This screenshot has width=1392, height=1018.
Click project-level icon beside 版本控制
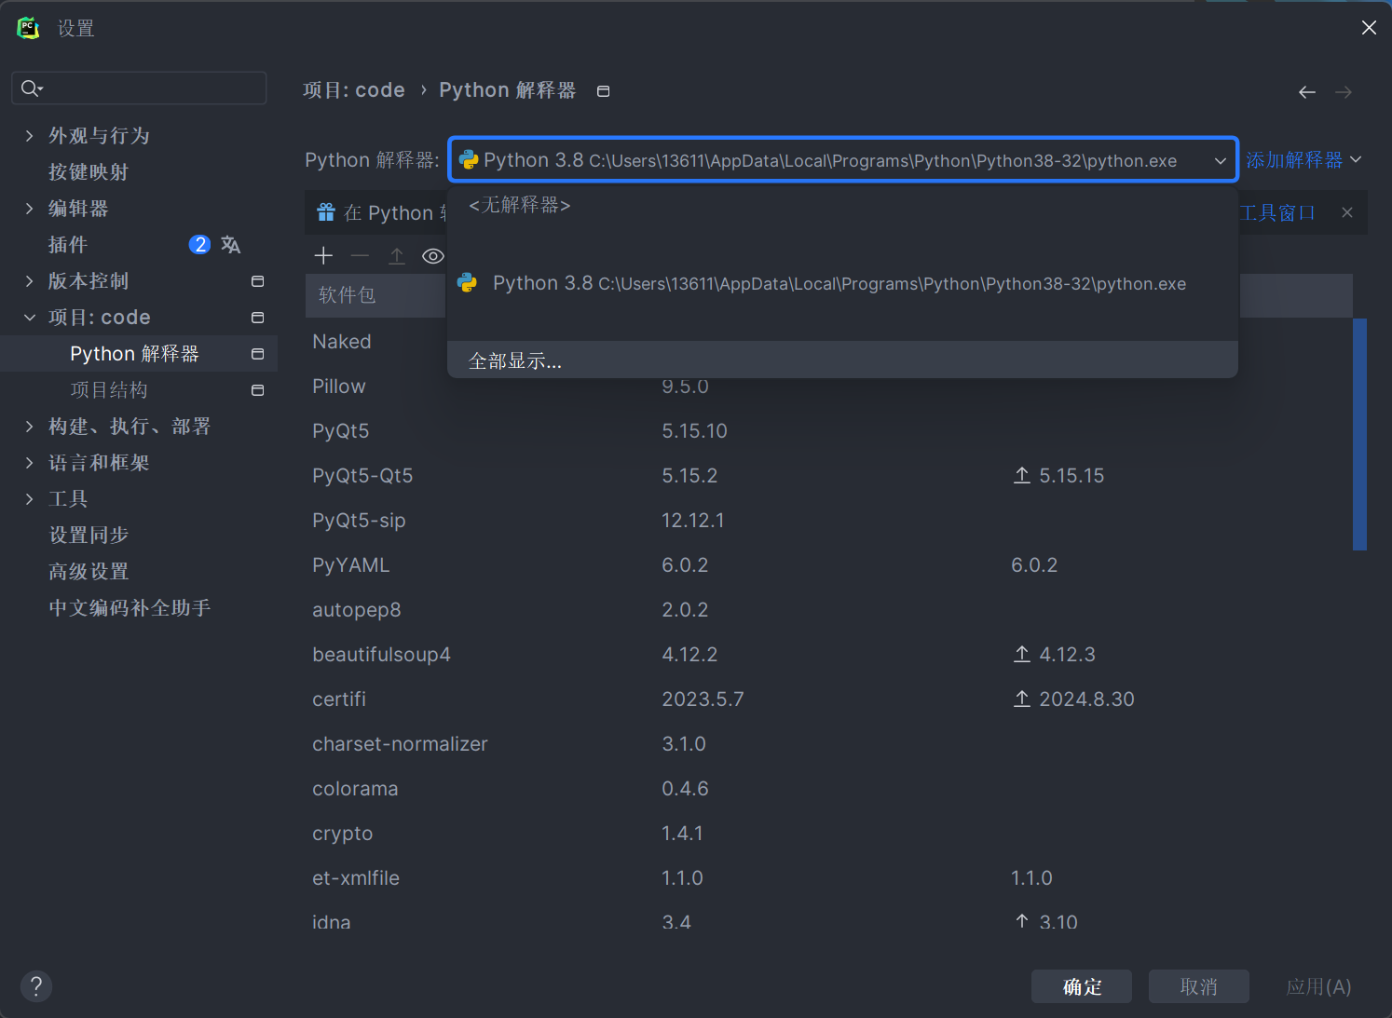[258, 281]
